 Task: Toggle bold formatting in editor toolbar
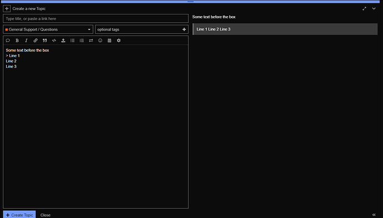click(x=17, y=40)
